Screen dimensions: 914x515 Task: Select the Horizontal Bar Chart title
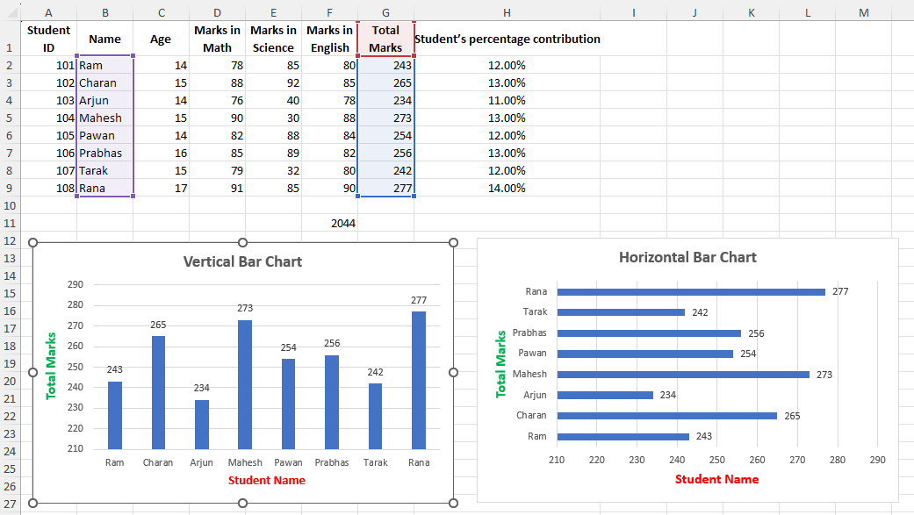pyautogui.click(x=687, y=257)
